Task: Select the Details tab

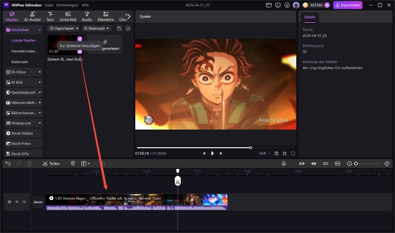Action: (310, 17)
